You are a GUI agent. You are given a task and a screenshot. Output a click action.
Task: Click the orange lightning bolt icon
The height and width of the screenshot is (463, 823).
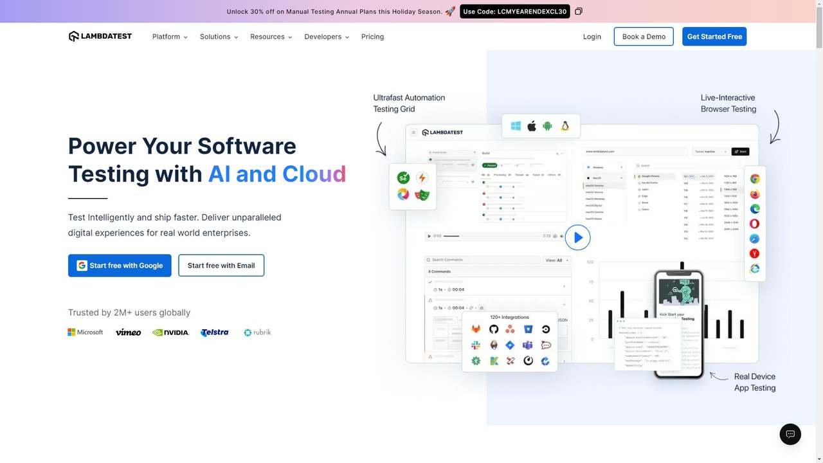pos(422,177)
